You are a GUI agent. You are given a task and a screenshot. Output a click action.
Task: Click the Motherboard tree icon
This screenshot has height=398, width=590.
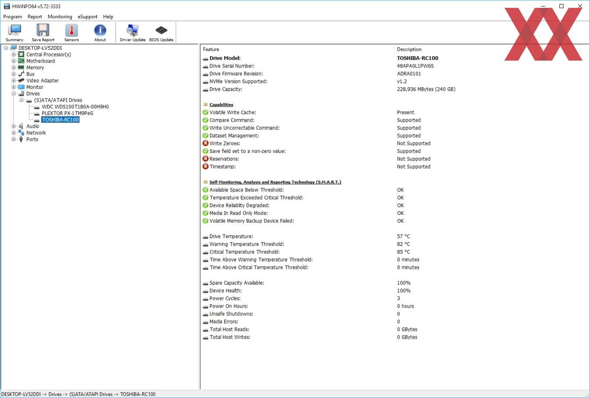21,61
